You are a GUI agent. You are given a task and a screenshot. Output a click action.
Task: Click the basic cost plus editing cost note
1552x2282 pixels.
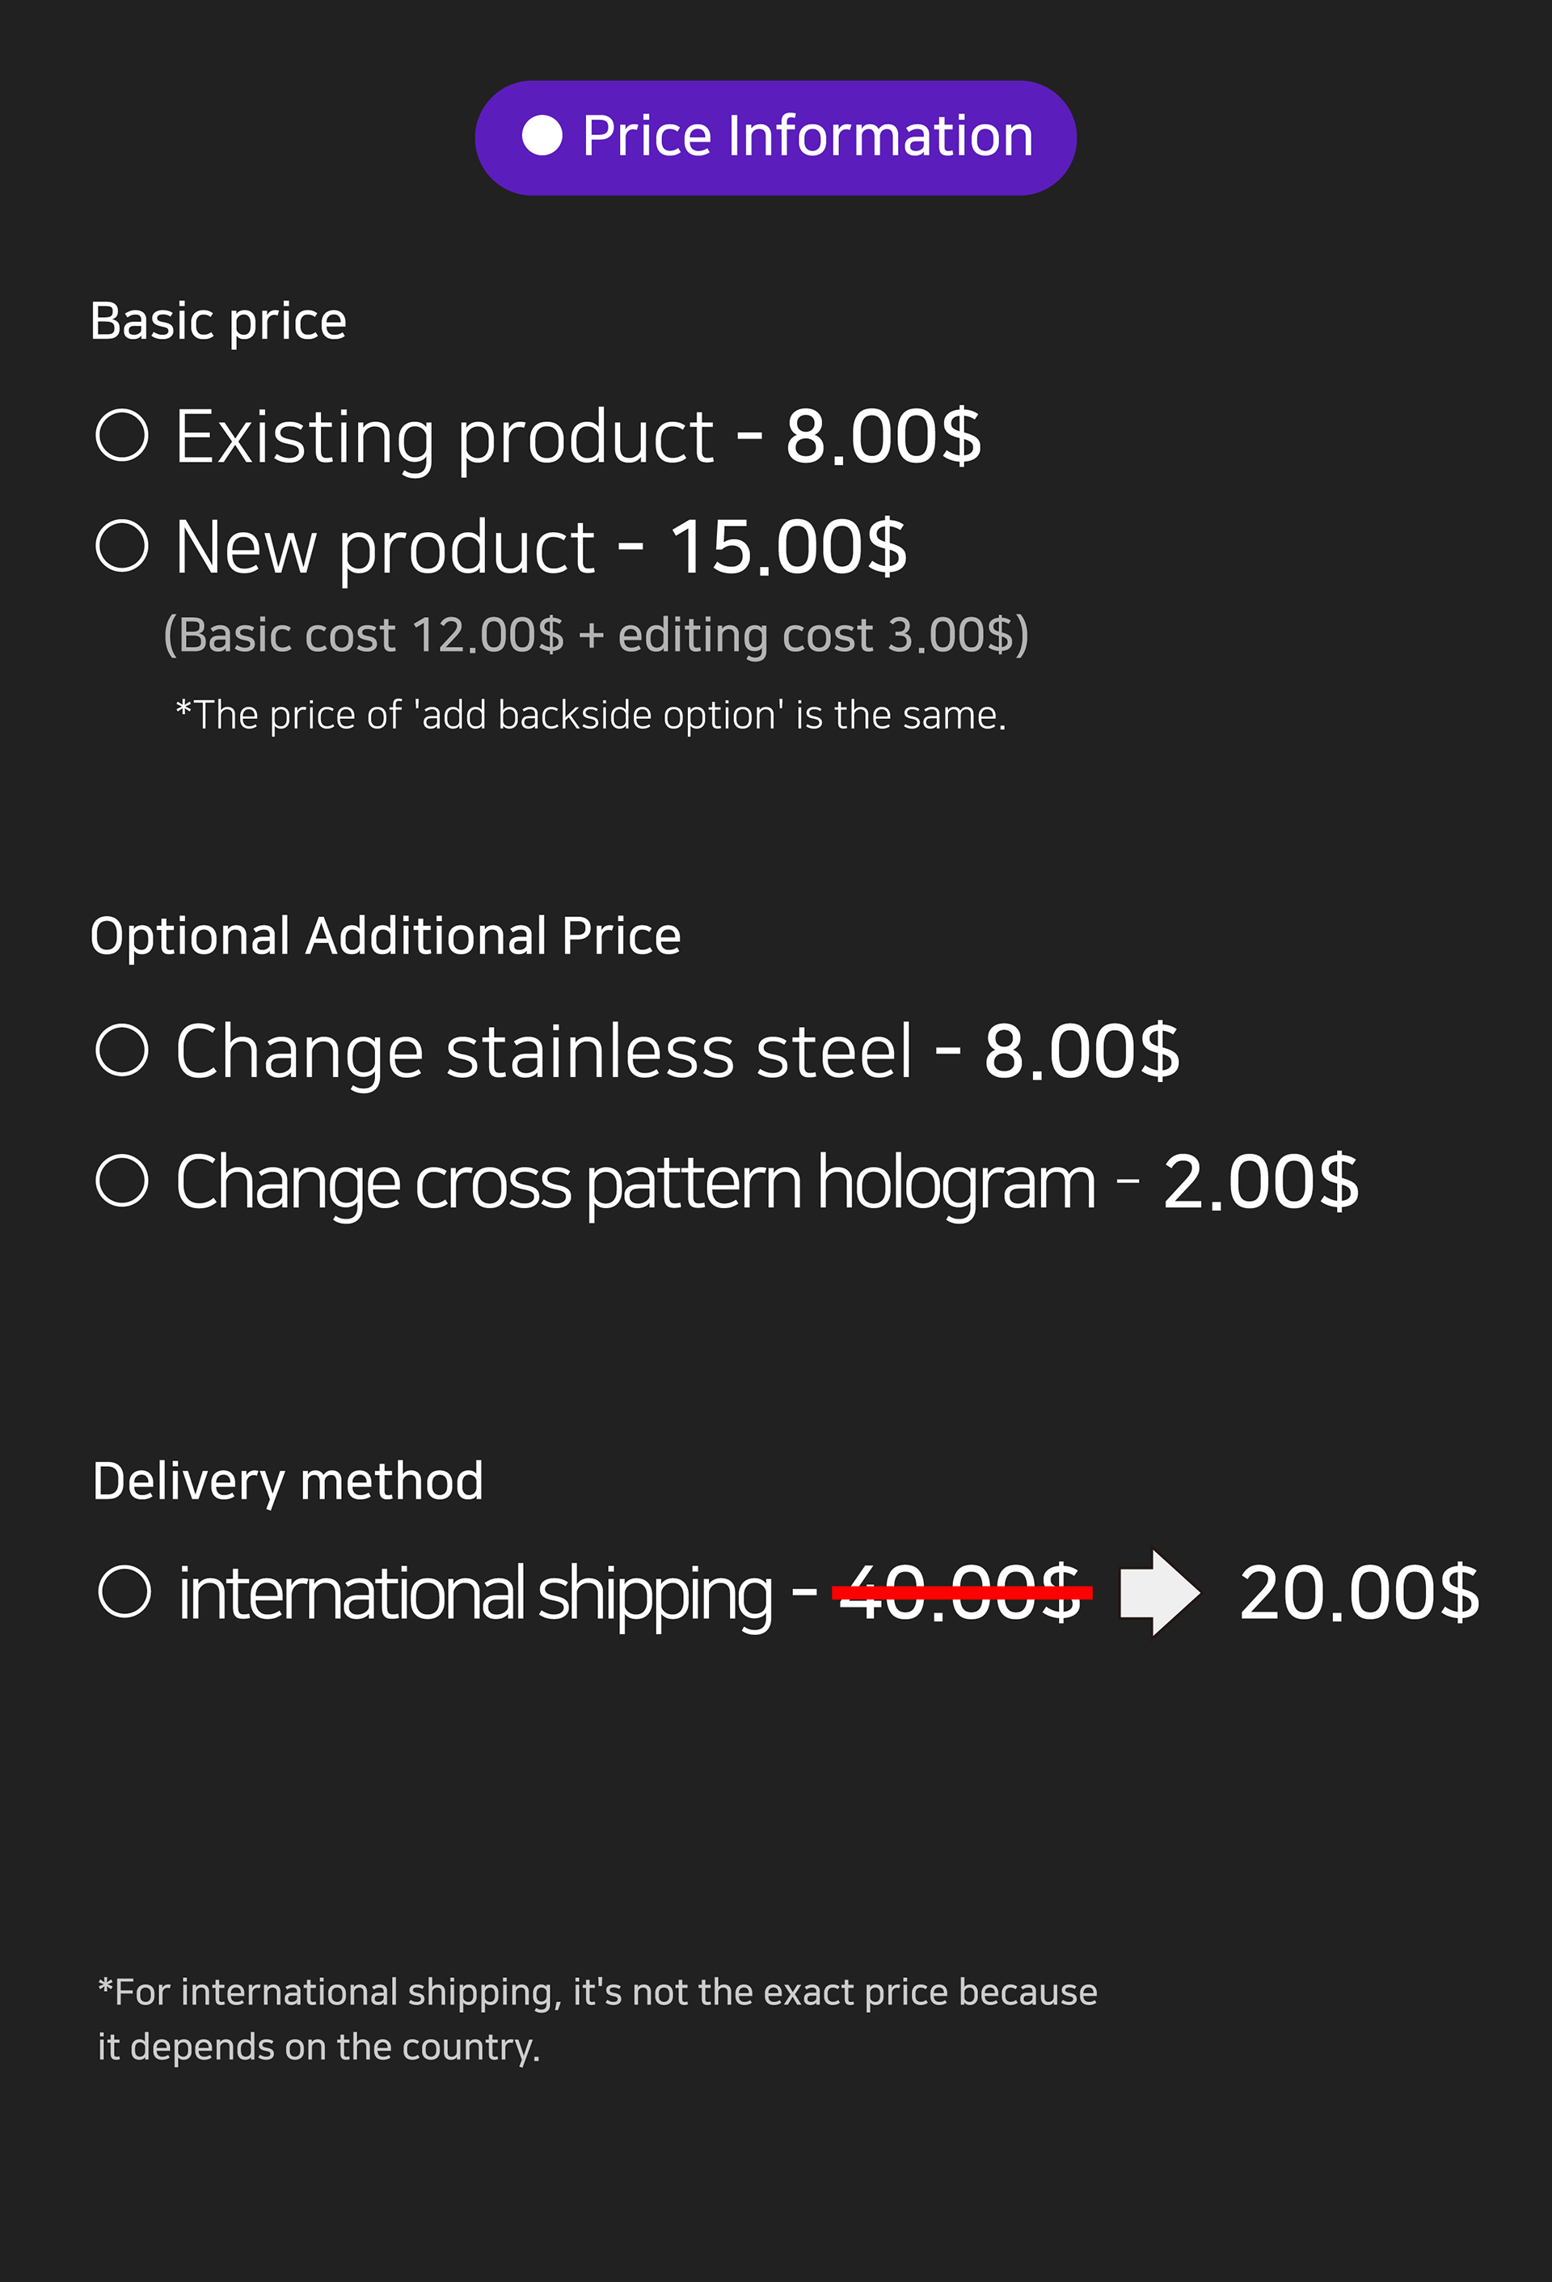point(596,634)
